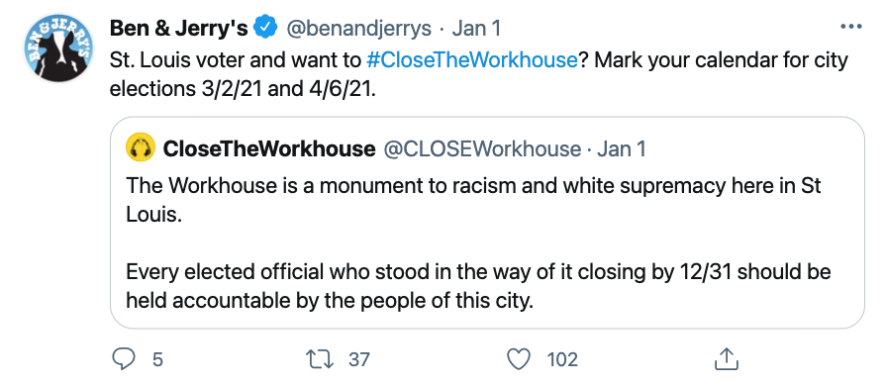Open the quoted tweet's Jan 1 timestamp
Screen dimensions: 886x386
pyautogui.click(x=621, y=148)
